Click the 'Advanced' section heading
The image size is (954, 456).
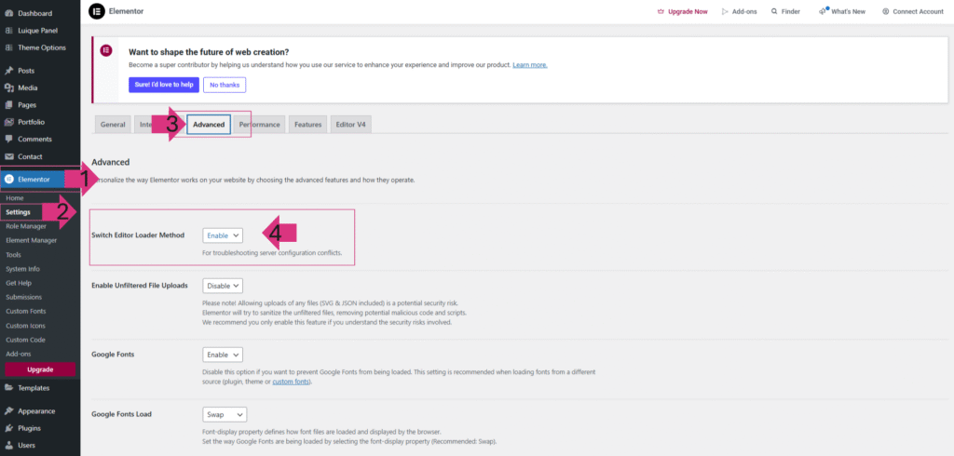[x=111, y=162]
